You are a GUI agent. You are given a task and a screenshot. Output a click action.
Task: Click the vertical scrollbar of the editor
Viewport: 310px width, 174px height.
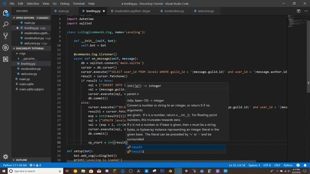pyautogui.click(x=309, y=57)
